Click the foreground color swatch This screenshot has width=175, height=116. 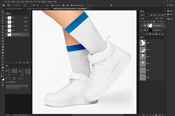click(x=2, y=78)
